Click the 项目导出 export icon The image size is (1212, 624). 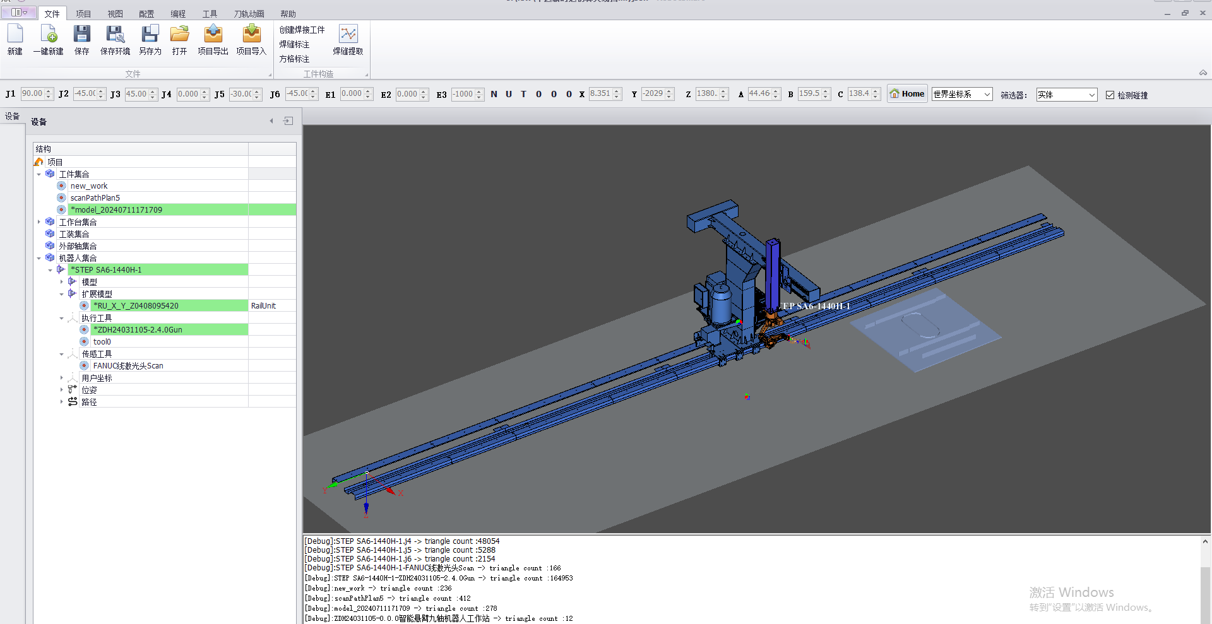[213, 34]
